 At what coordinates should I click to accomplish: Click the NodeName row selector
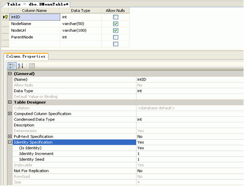click(x=5, y=24)
